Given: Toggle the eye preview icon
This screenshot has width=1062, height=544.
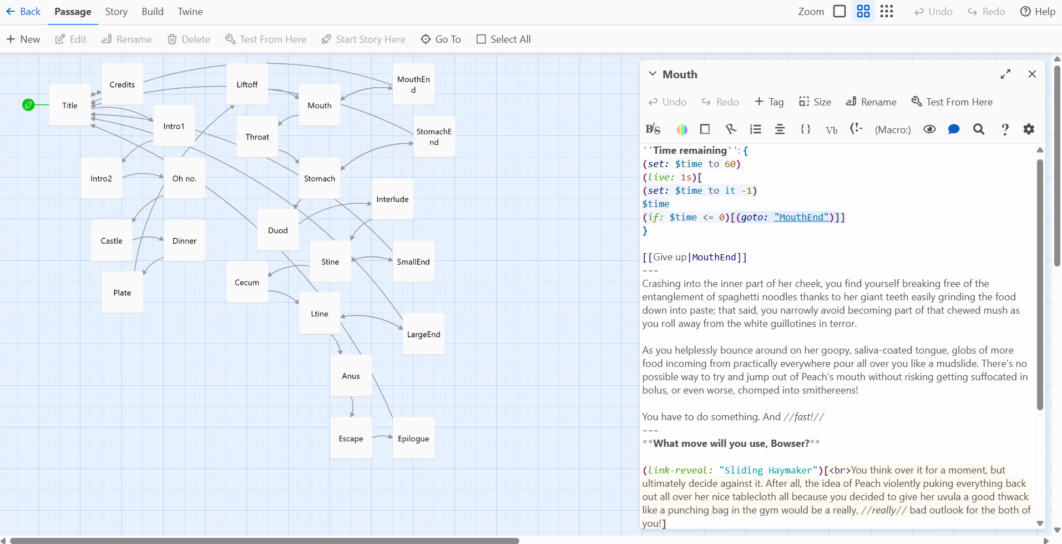Looking at the screenshot, I should 929,129.
